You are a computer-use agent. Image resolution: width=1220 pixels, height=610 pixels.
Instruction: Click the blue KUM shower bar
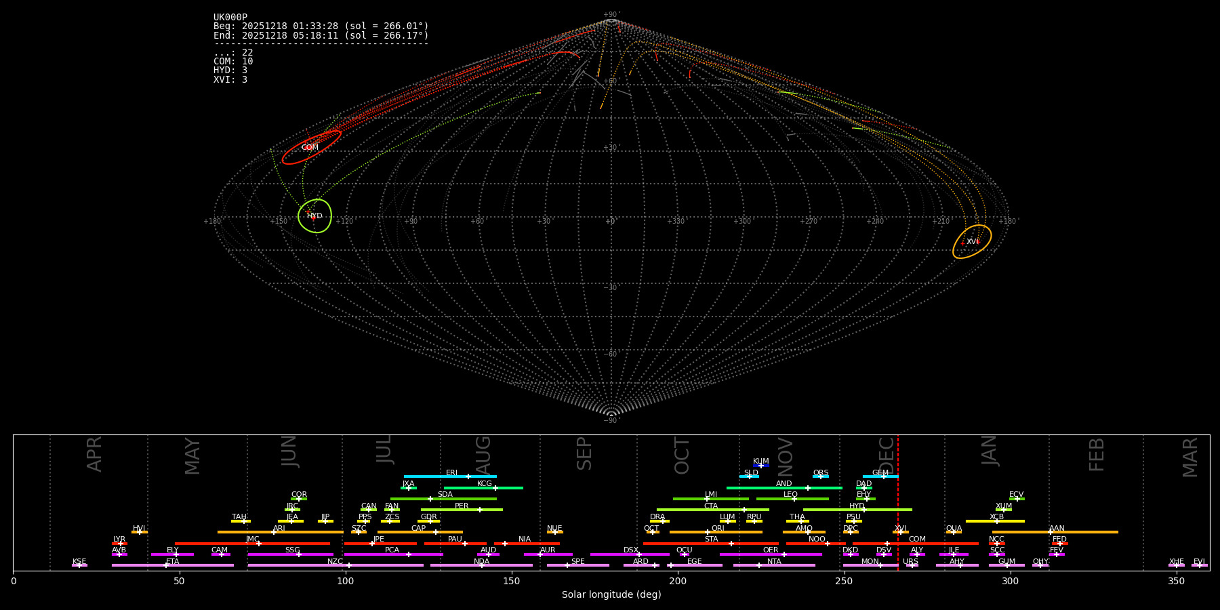(x=761, y=466)
